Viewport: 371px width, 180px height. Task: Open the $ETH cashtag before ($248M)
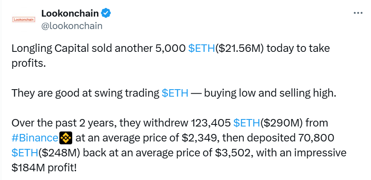click(x=25, y=153)
